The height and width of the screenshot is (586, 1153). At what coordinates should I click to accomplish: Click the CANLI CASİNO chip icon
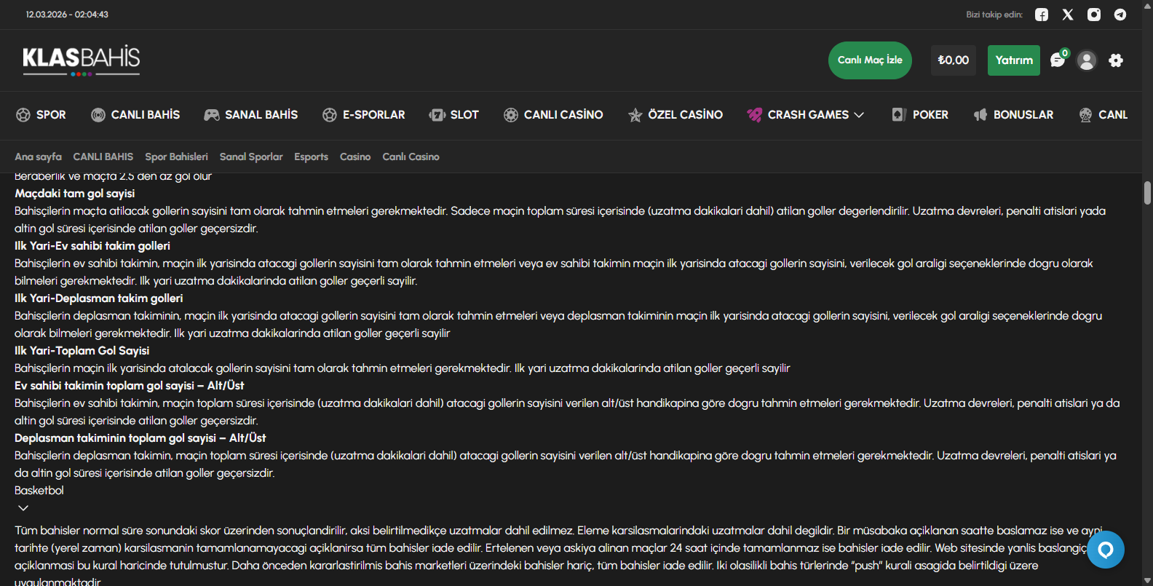[x=511, y=115]
